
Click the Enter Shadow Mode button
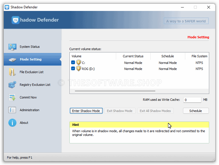point(86,111)
